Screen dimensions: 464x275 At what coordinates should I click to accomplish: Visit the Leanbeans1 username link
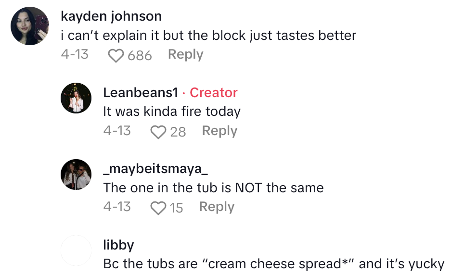(x=141, y=92)
